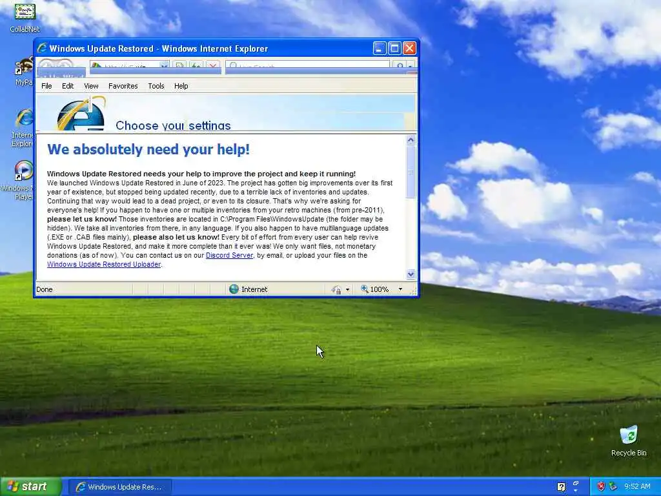Open the Edit menu
This screenshot has width=661, height=496.
tap(68, 86)
